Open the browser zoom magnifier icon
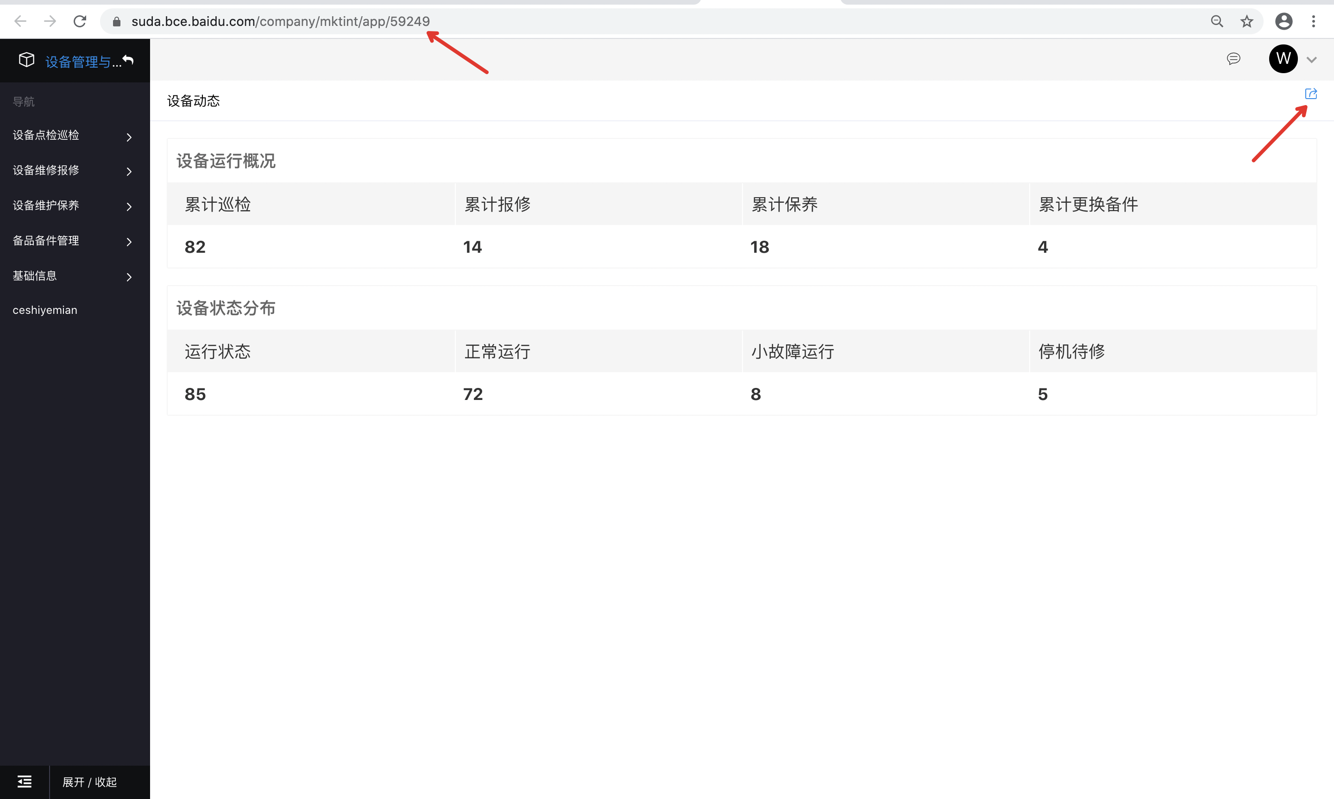This screenshot has width=1334, height=799. point(1217,22)
